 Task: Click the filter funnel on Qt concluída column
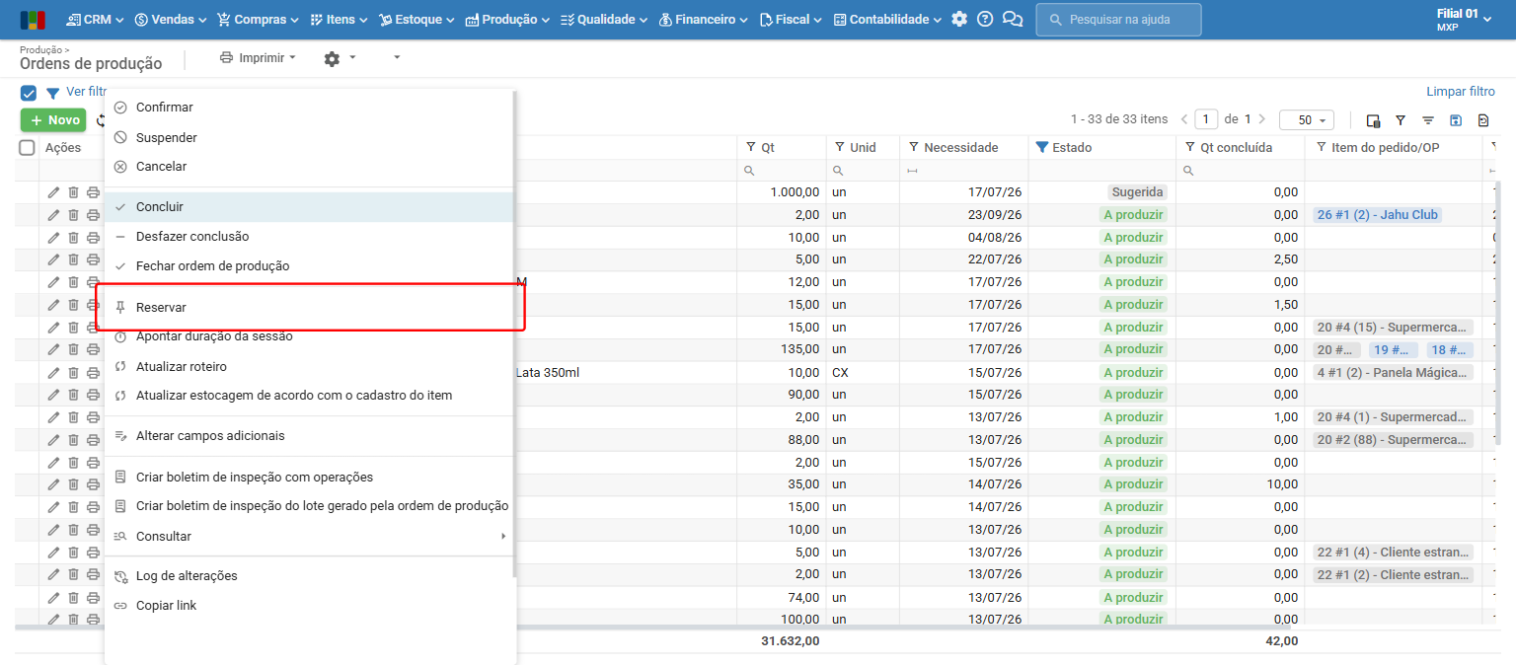point(1189,148)
